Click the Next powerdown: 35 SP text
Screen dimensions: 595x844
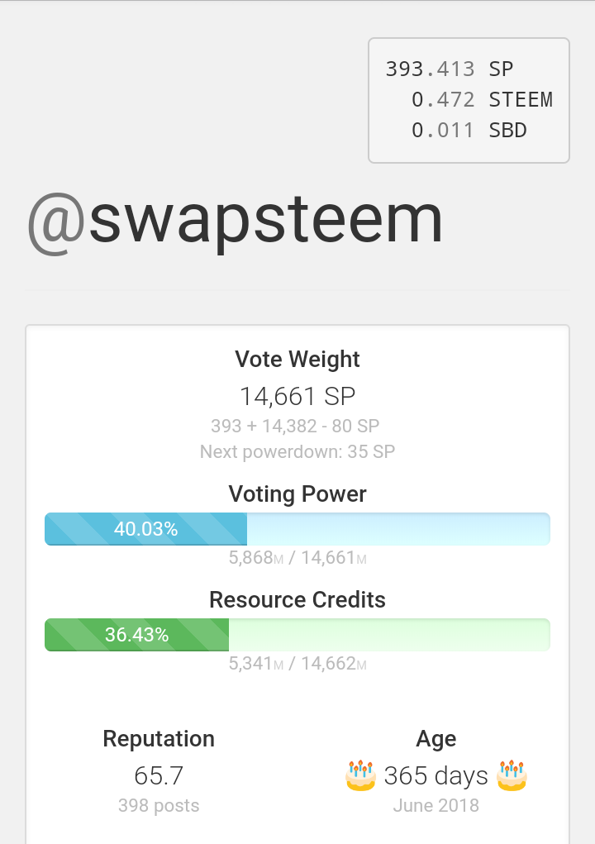pyautogui.click(x=297, y=451)
